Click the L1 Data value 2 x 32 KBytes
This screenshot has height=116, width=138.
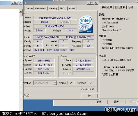coord(83,61)
